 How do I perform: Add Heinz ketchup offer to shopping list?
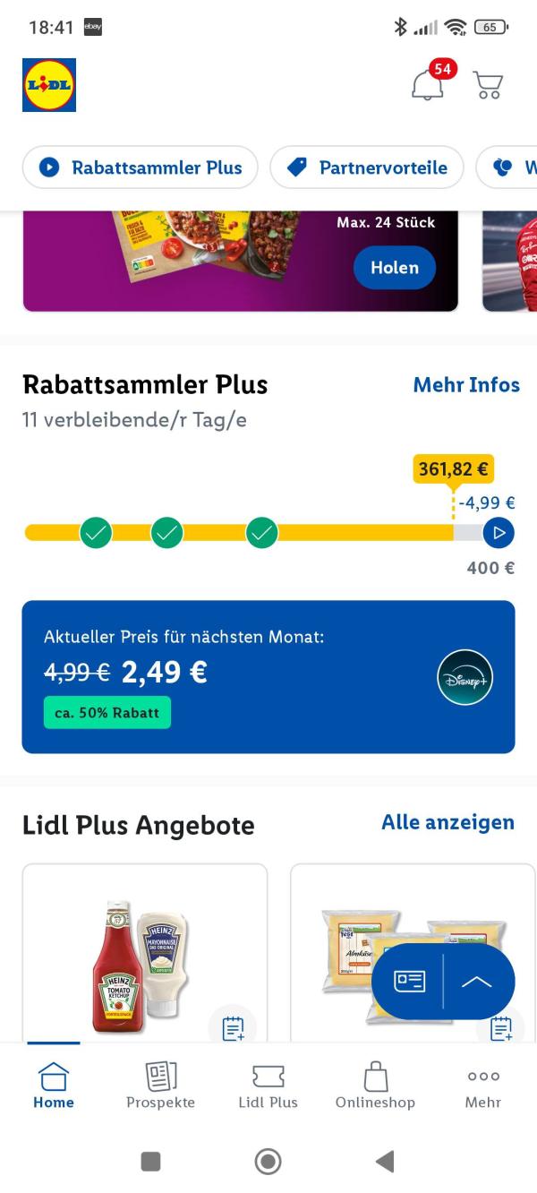(x=233, y=1027)
